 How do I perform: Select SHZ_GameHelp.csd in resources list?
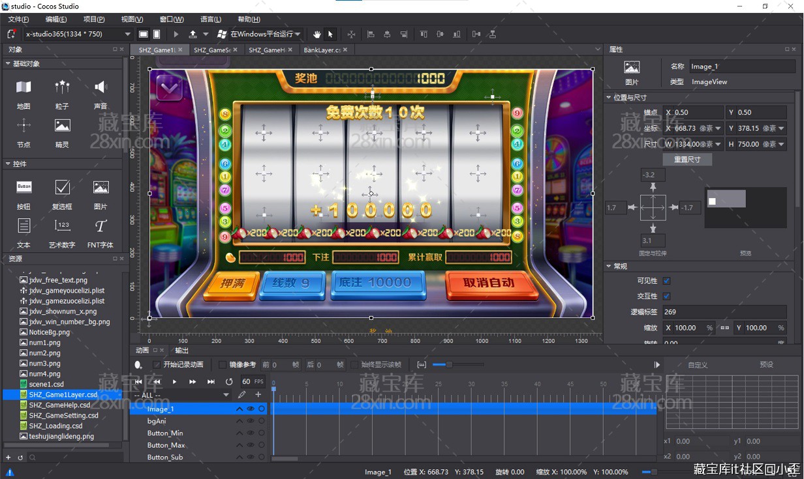59,405
